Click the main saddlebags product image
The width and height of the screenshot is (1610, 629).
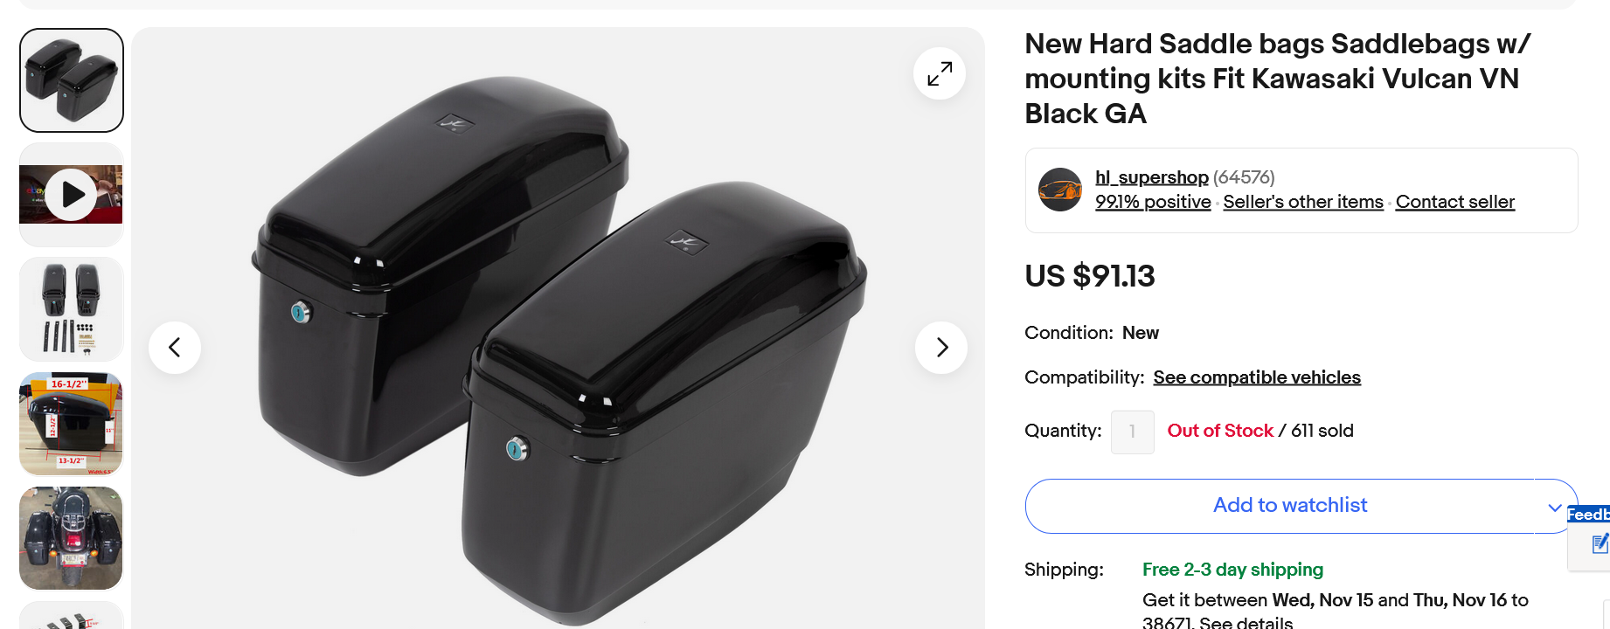pos(558,349)
